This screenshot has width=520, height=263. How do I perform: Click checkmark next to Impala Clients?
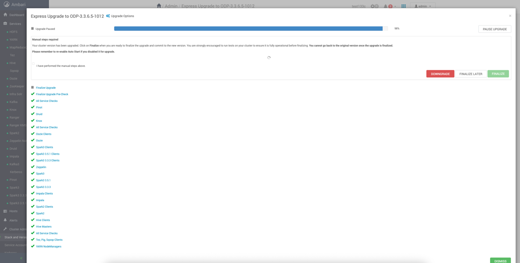click(x=32, y=193)
